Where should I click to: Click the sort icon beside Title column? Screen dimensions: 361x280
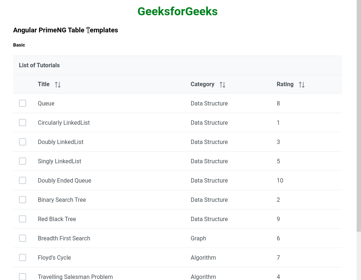(58, 84)
